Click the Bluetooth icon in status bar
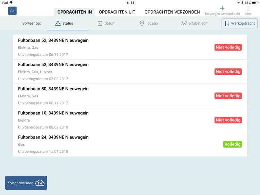260x195 pixels. (242, 3)
